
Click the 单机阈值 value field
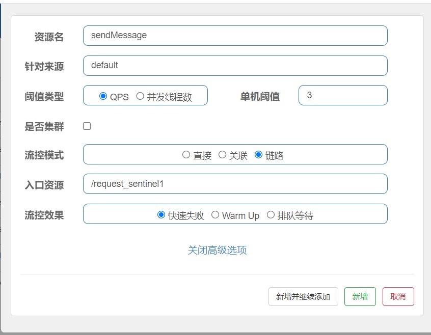tap(342, 95)
